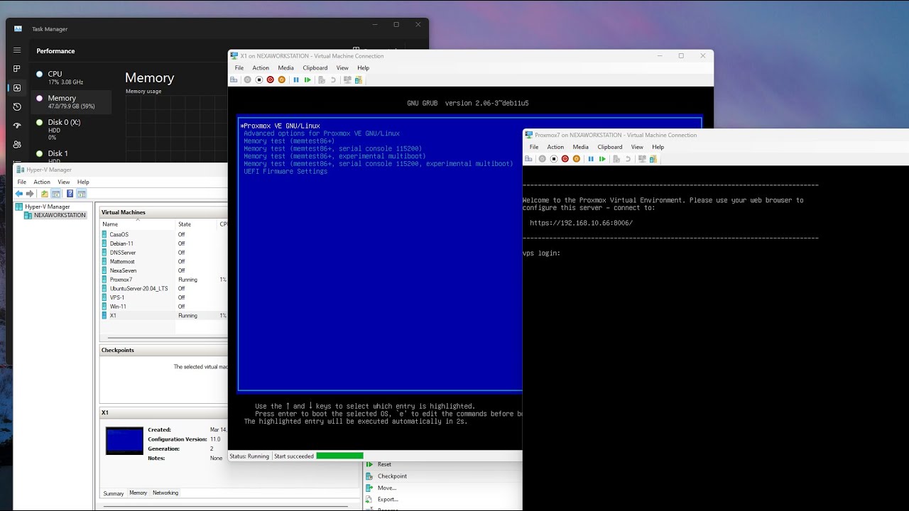Open Task Manager Users page icon
The height and width of the screenshot is (511, 909).
tap(17, 144)
